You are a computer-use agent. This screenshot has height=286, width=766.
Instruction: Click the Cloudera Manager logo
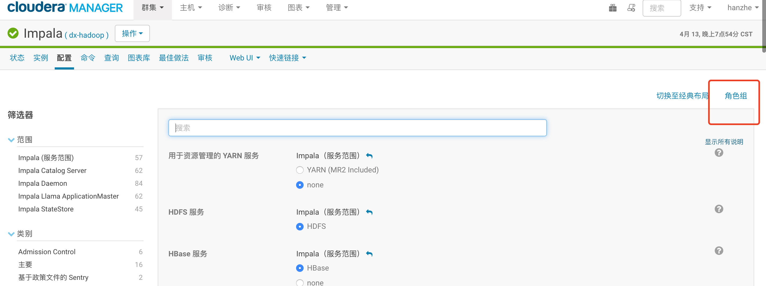(x=65, y=7)
